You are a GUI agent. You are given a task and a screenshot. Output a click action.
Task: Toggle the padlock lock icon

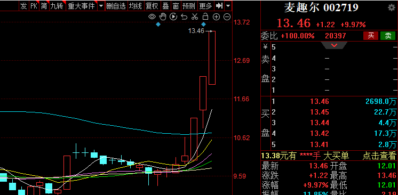(x=205, y=17)
